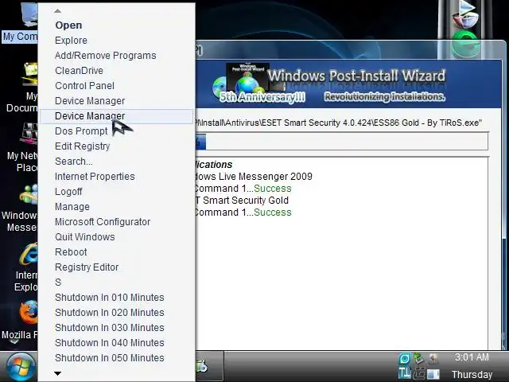Image resolution: width=509 pixels, height=382 pixels.
Task: Click the small window-shaped tray icon
Action: (433, 374)
